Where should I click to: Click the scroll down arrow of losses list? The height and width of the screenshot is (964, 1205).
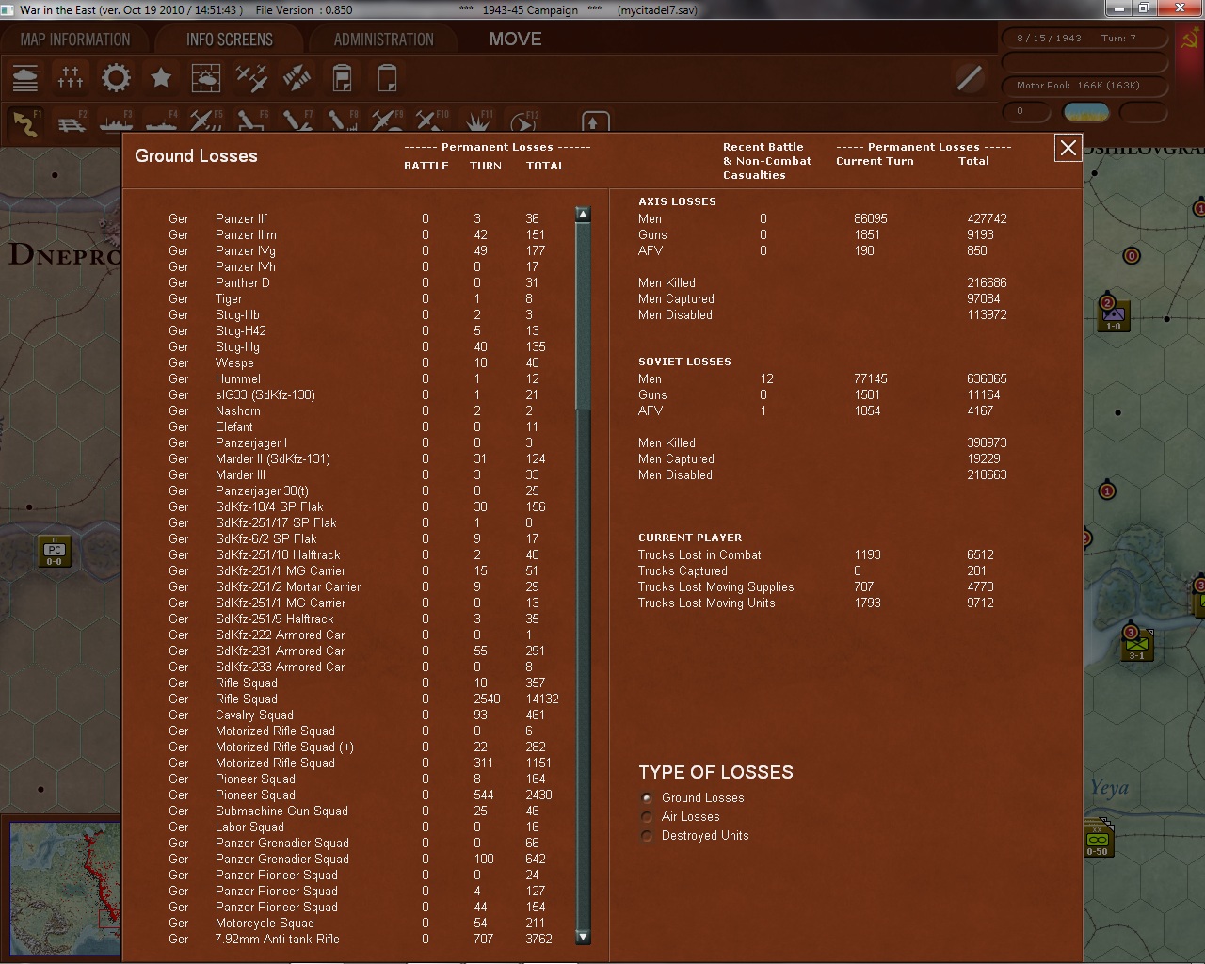point(583,937)
